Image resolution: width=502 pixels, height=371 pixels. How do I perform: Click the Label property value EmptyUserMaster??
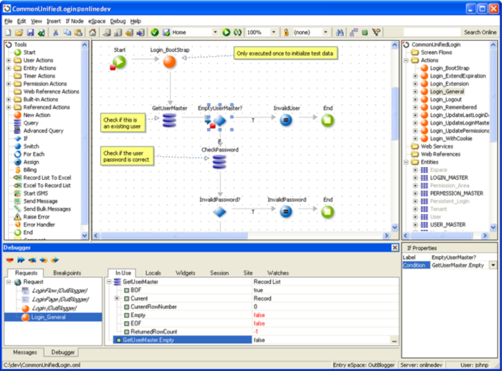point(454,257)
